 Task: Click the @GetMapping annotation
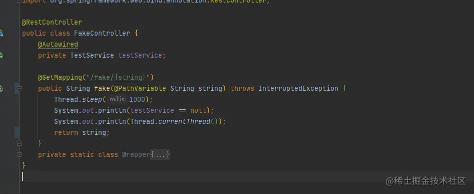(60, 78)
